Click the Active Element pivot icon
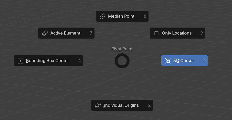The width and height of the screenshot is (232, 120). tap(45, 33)
